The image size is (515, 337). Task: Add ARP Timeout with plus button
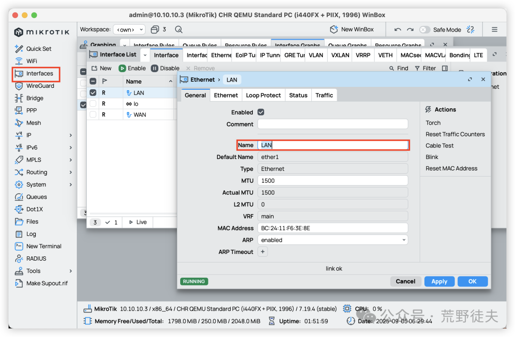click(262, 252)
